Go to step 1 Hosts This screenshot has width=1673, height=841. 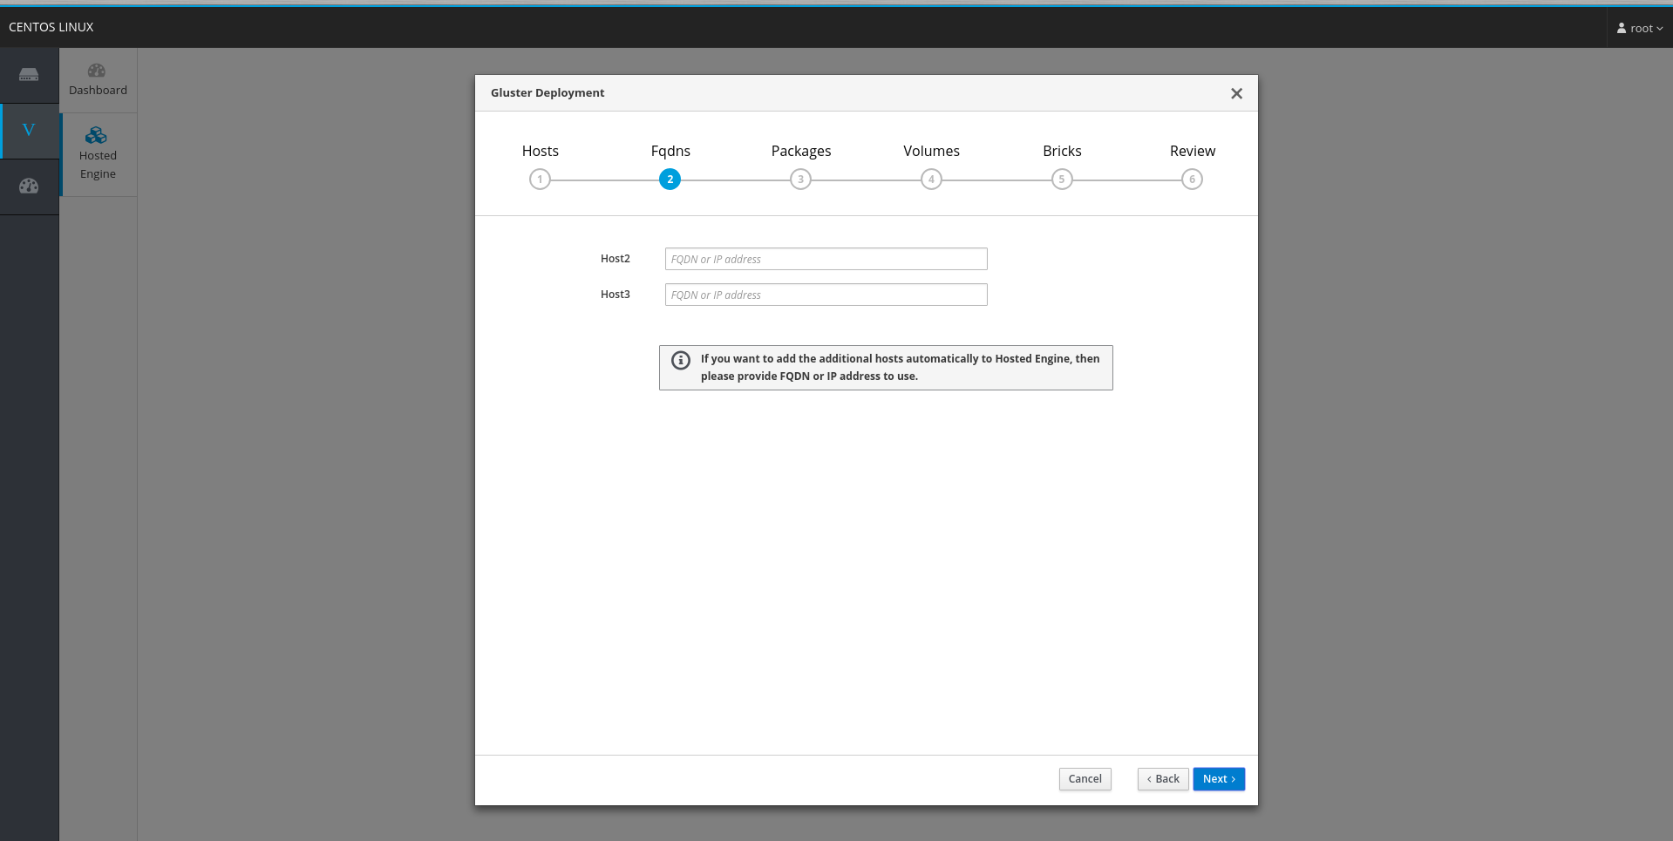click(540, 180)
